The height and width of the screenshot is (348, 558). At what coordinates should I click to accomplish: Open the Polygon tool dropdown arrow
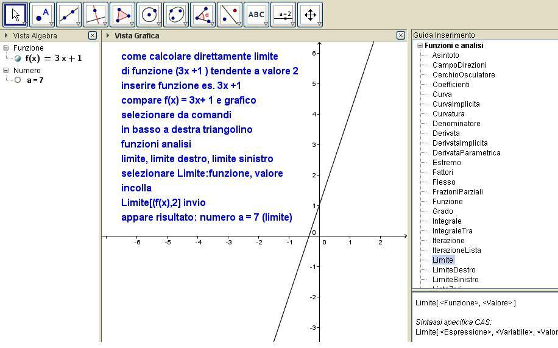pos(132,24)
